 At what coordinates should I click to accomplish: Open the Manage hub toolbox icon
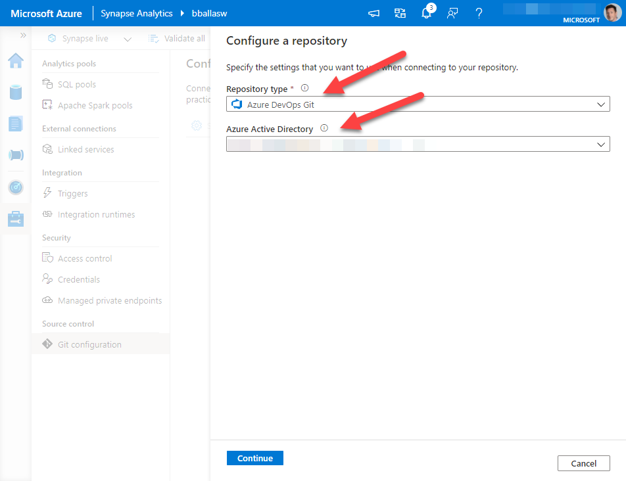pyautogui.click(x=16, y=219)
